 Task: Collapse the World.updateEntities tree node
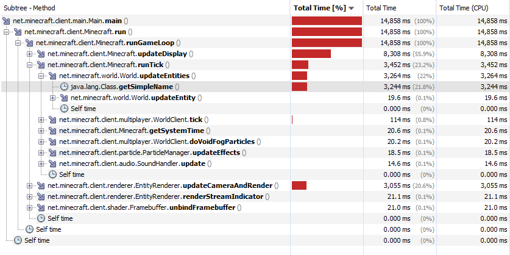tap(41, 76)
